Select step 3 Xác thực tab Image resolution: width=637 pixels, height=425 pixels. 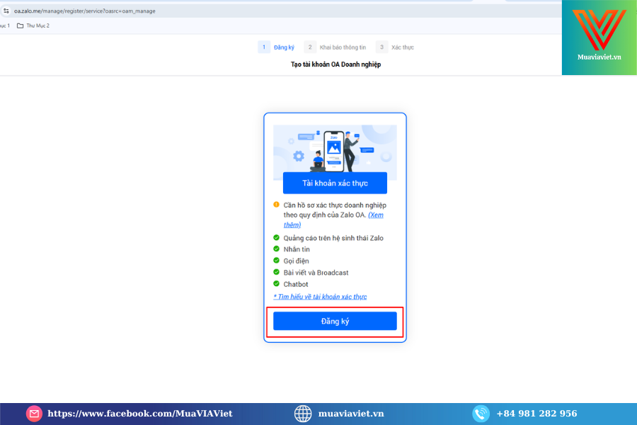coord(395,47)
